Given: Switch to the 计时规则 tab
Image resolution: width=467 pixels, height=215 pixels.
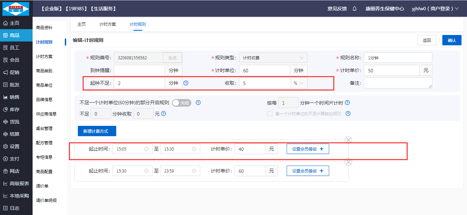Looking at the screenshot, I should [x=138, y=24].
